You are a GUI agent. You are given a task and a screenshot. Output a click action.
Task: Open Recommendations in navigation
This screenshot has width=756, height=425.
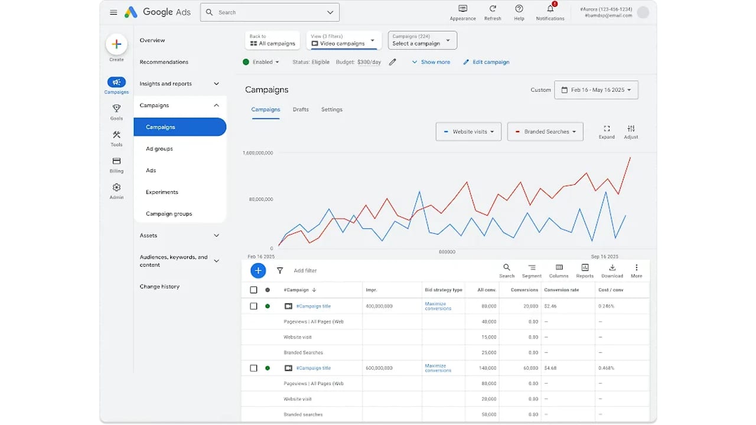(x=164, y=62)
